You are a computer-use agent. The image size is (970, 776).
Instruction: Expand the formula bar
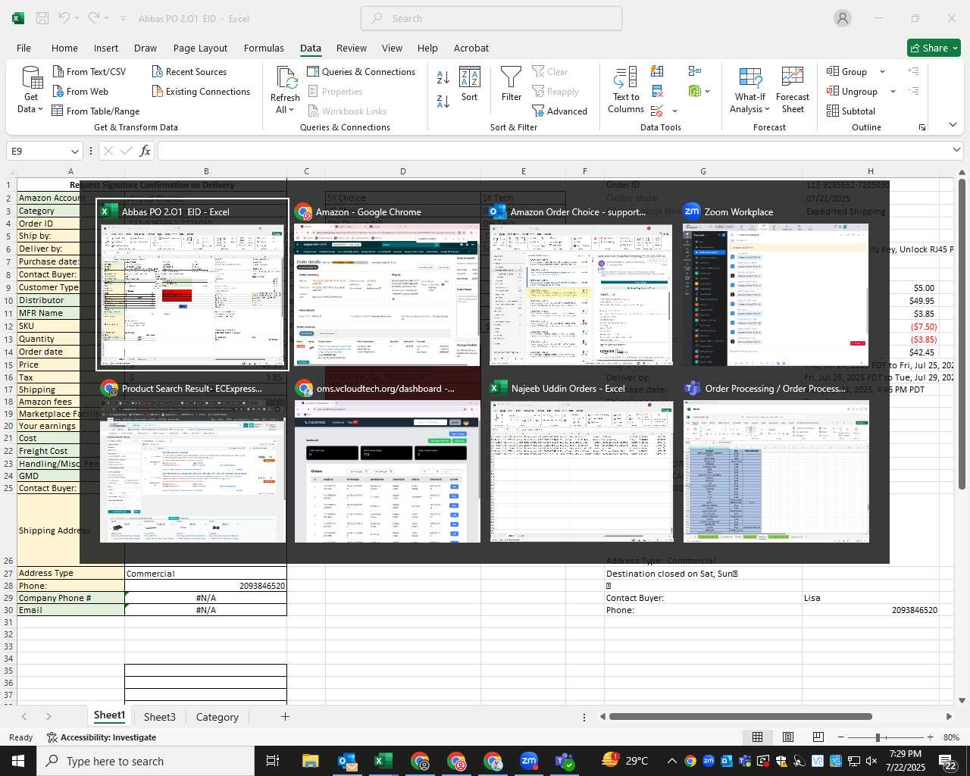956,150
